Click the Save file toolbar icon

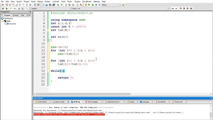point(50,5)
